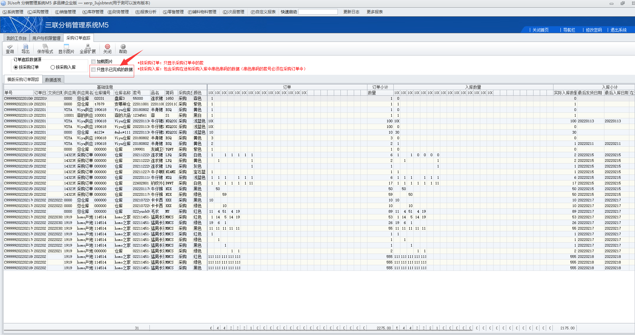Viewport: 635px width, 335px height.
Task: Click the 品名 column header
Action: [x=157, y=93]
